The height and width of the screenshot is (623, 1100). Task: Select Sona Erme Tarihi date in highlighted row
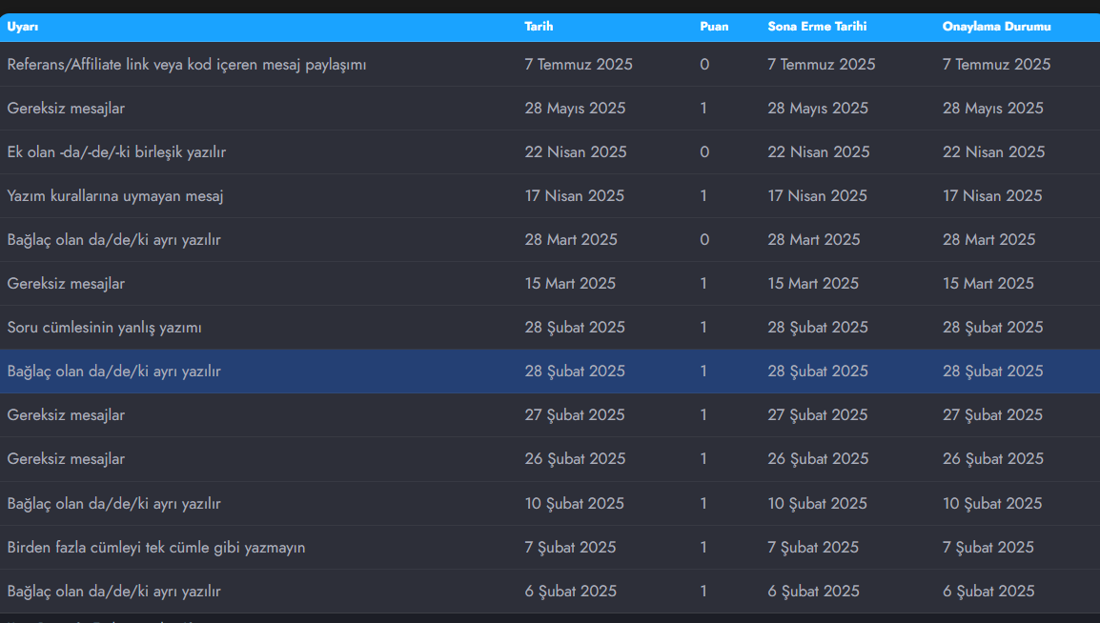818,372
